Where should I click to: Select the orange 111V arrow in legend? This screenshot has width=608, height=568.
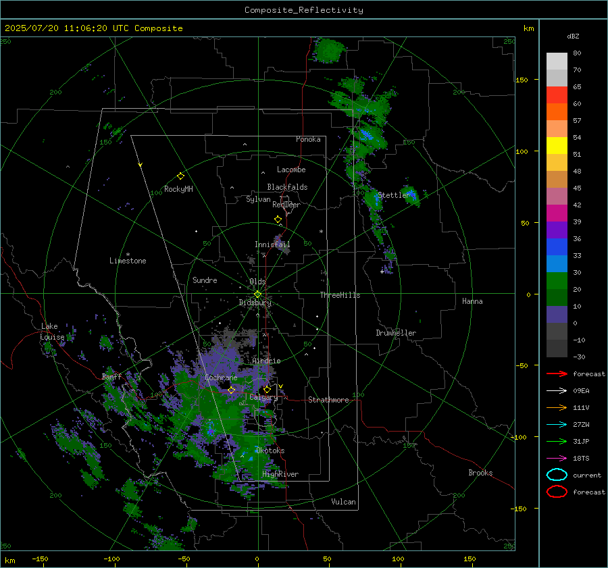click(x=557, y=407)
